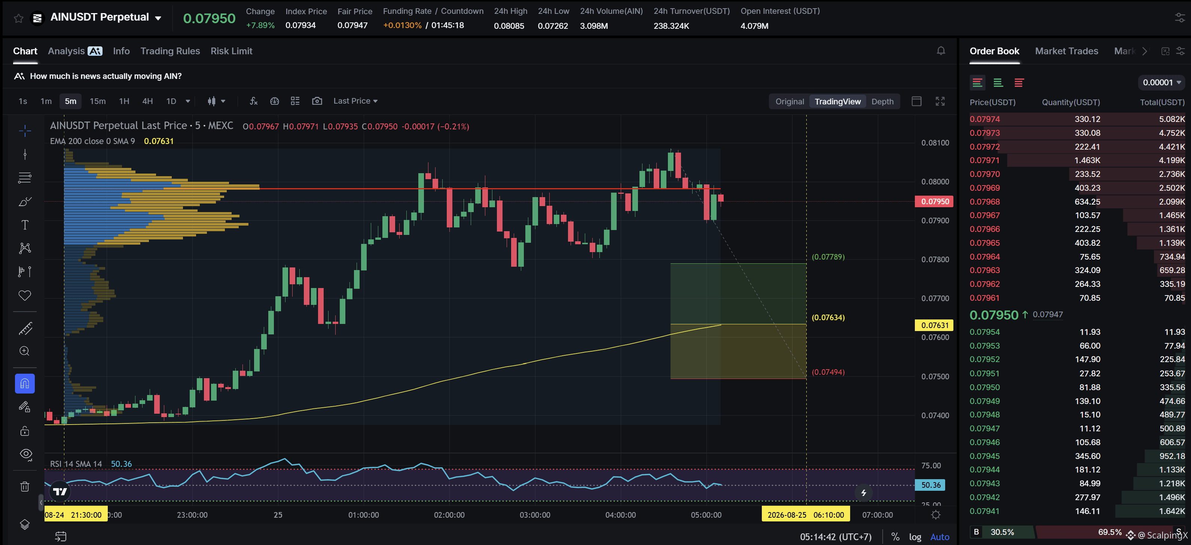Select the 15m timeframe

click(x=98, y=101)
